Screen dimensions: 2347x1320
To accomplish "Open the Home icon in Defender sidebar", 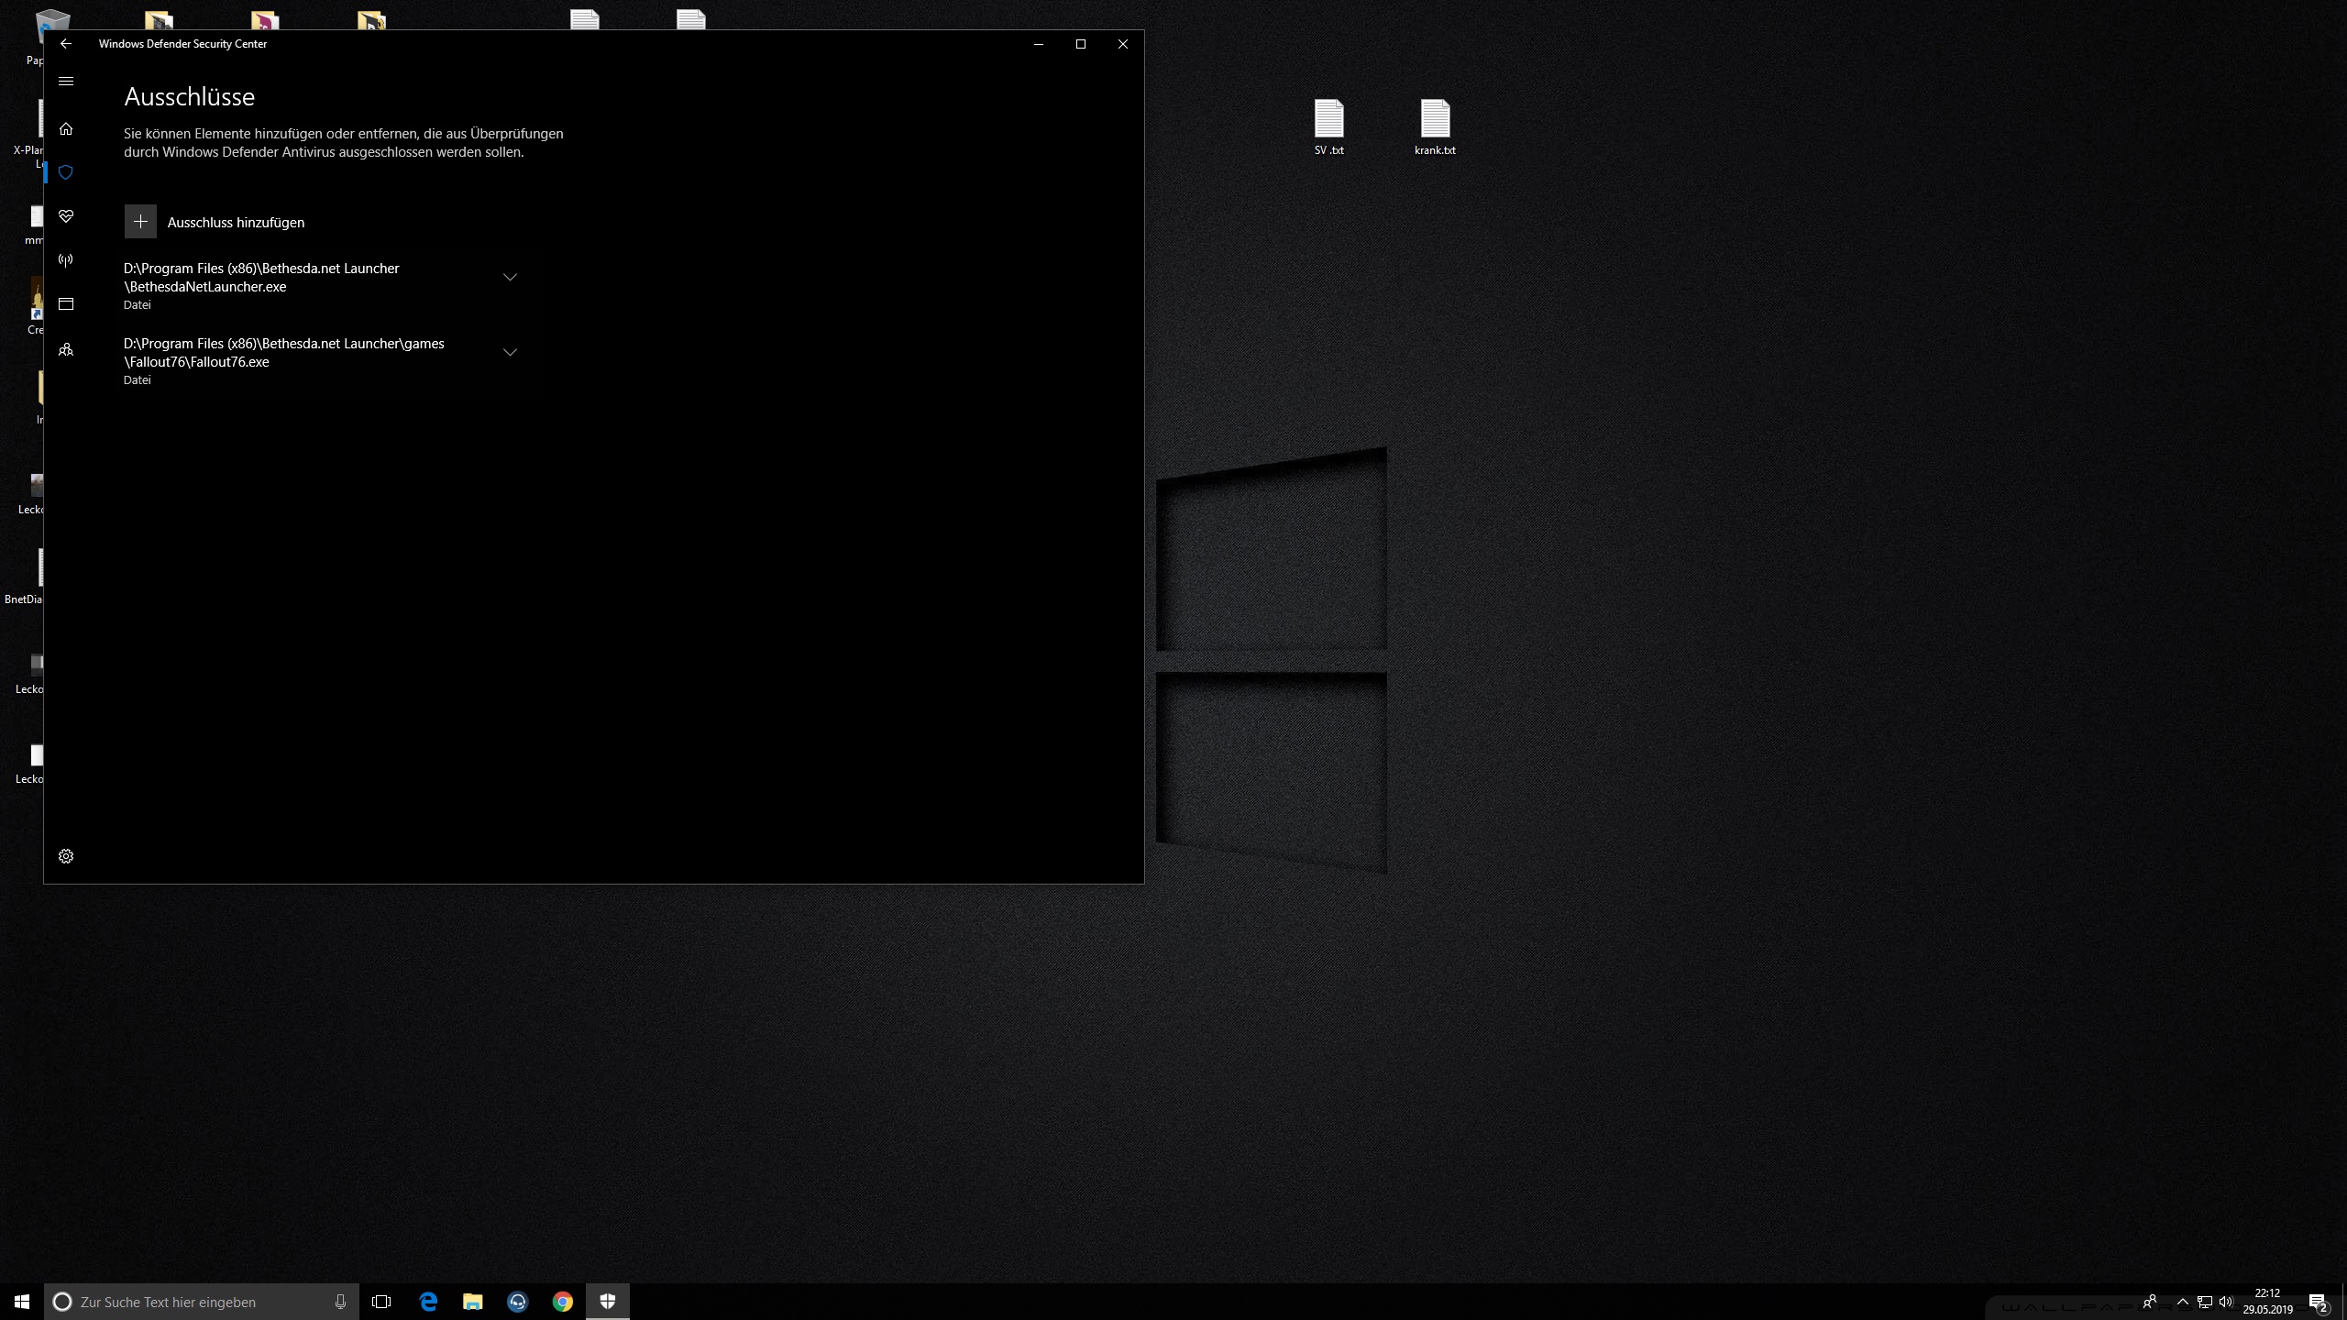I will click(66, 129).
